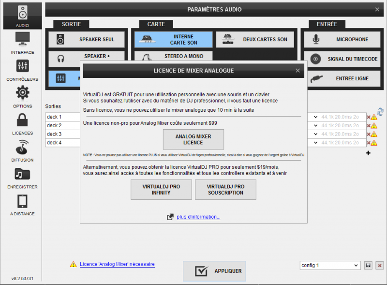The width and height of the screenshot is (387, 285).
Task: Apply settings with the Appliquer button
Action: (x=214, y=271)
